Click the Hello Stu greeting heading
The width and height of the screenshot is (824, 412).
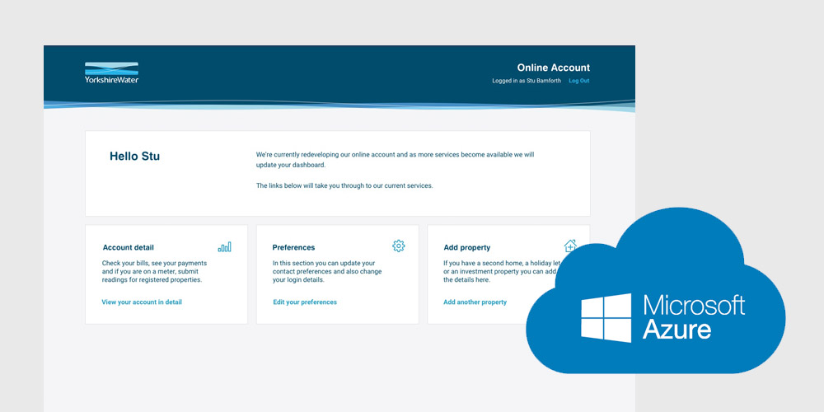(134, 157)
